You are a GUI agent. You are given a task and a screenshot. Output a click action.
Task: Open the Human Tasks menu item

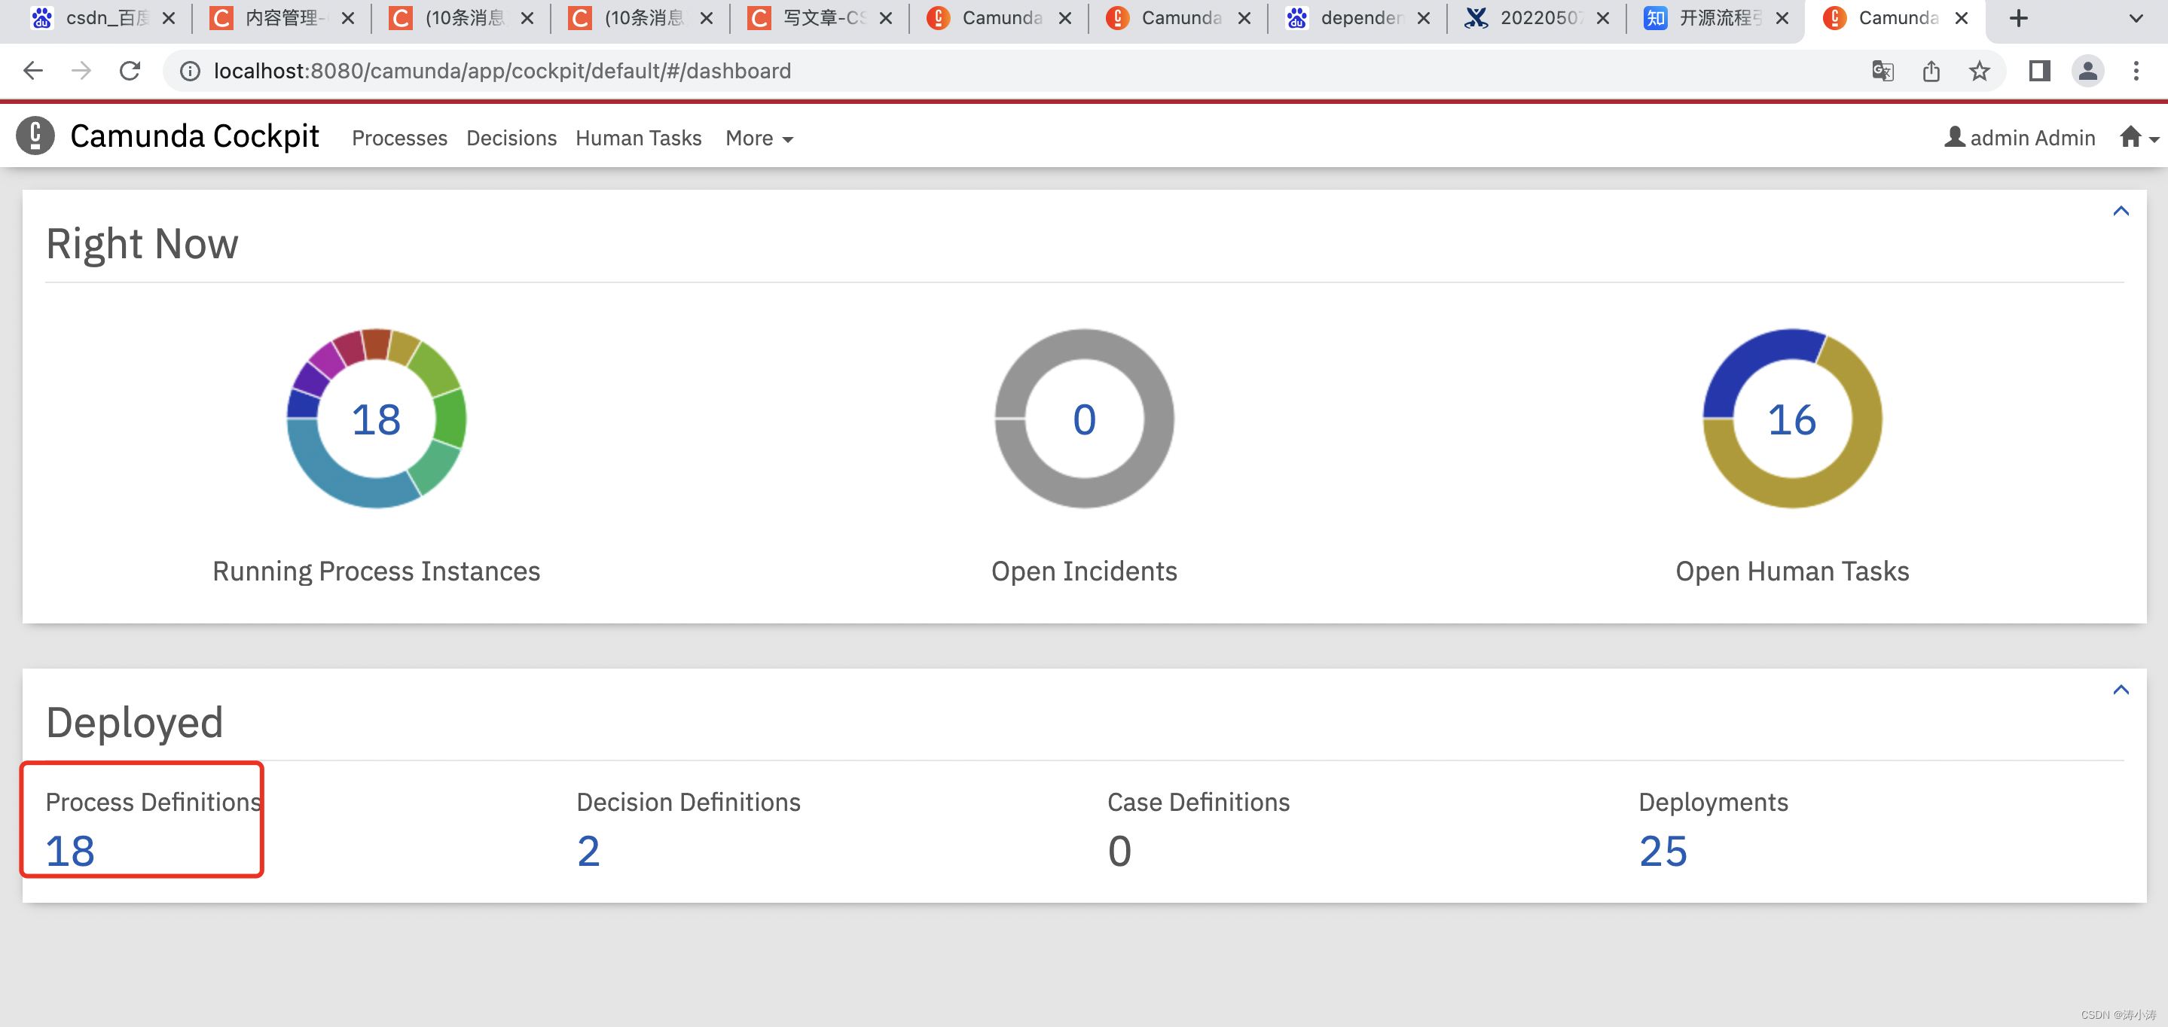(638, 138)
